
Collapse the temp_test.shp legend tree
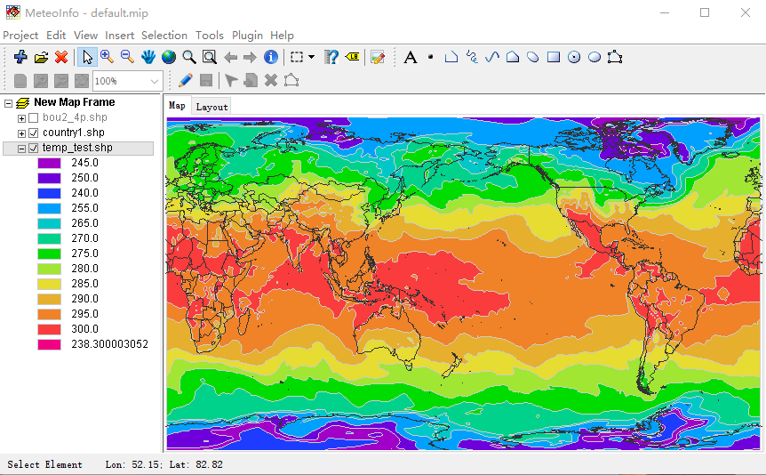point(22,149)
